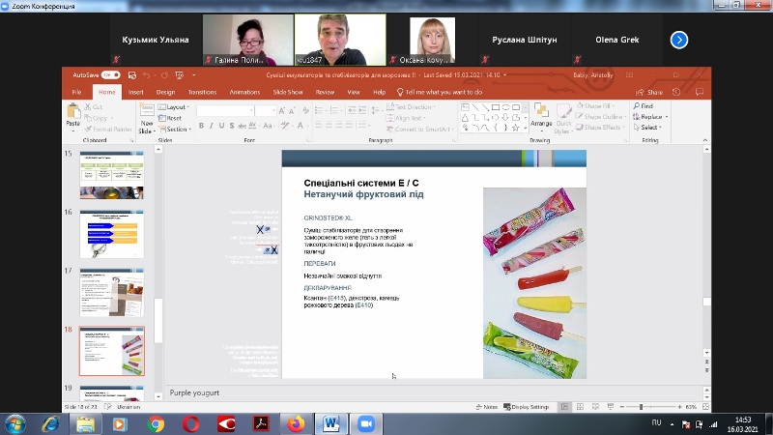Click the Tell me what you want to do box

[440, 92]
